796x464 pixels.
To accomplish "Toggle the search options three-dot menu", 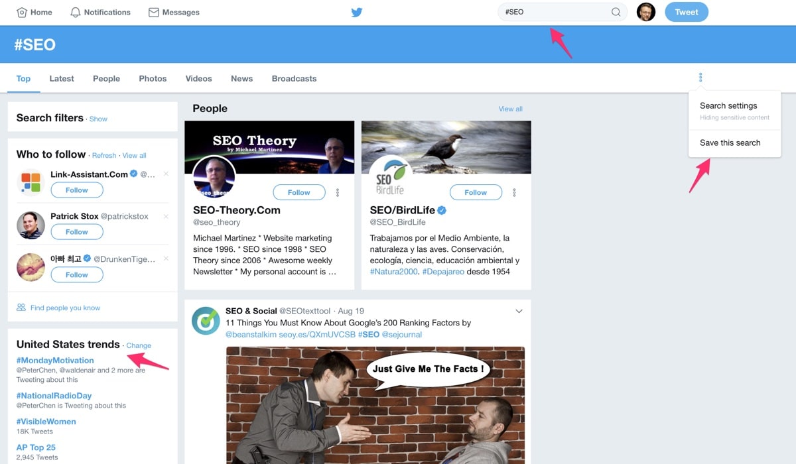I will click(700, 78).
